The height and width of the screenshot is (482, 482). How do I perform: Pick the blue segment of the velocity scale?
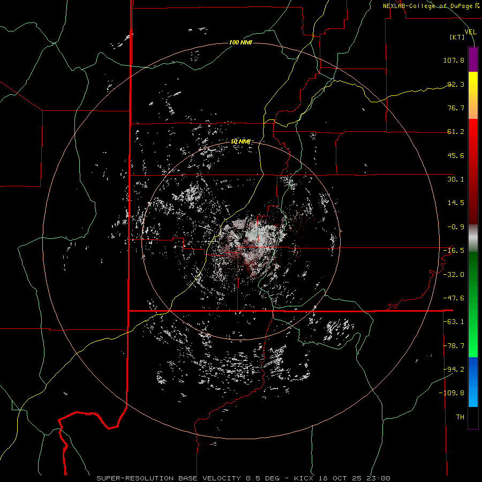click(473, 382)
